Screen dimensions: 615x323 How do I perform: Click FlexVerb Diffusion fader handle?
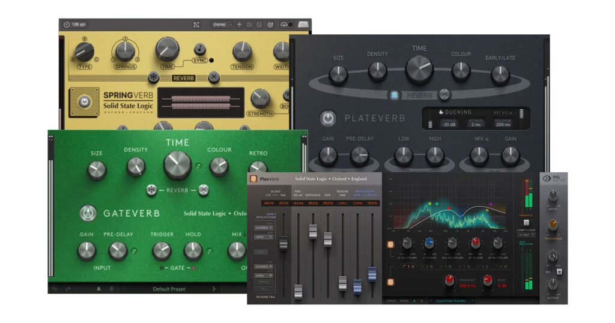point(313,231)
